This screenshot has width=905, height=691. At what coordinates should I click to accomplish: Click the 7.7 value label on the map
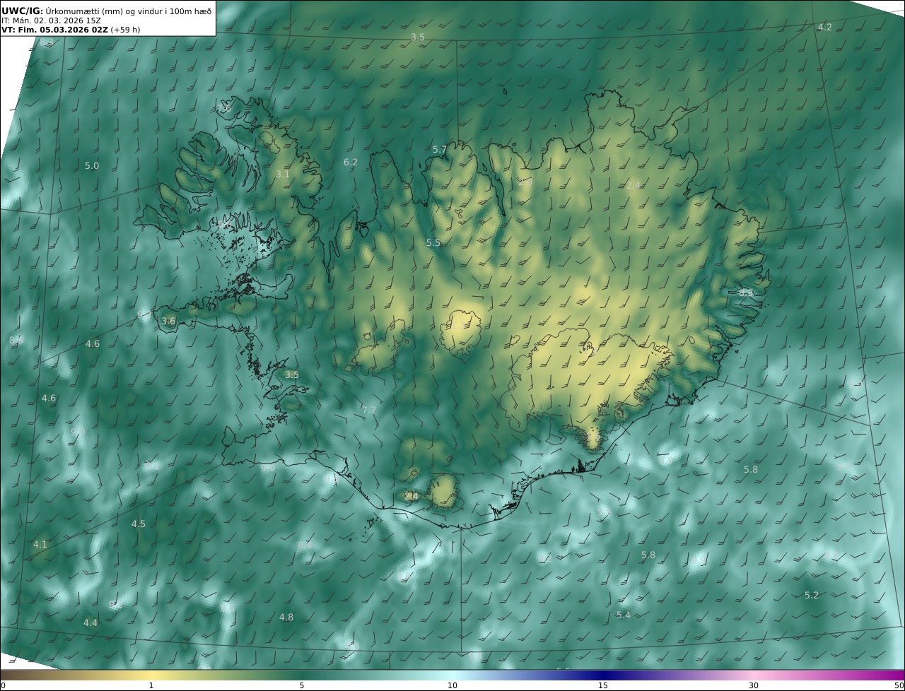click(x=369, y=410)
